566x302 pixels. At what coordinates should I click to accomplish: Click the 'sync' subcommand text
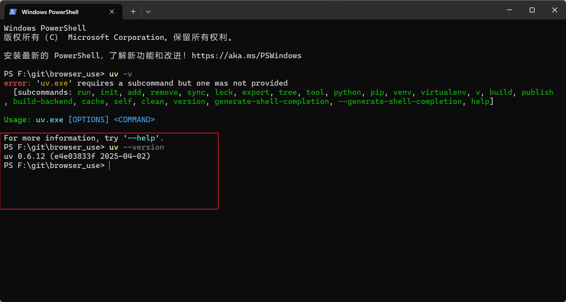(x=196, y=92)
